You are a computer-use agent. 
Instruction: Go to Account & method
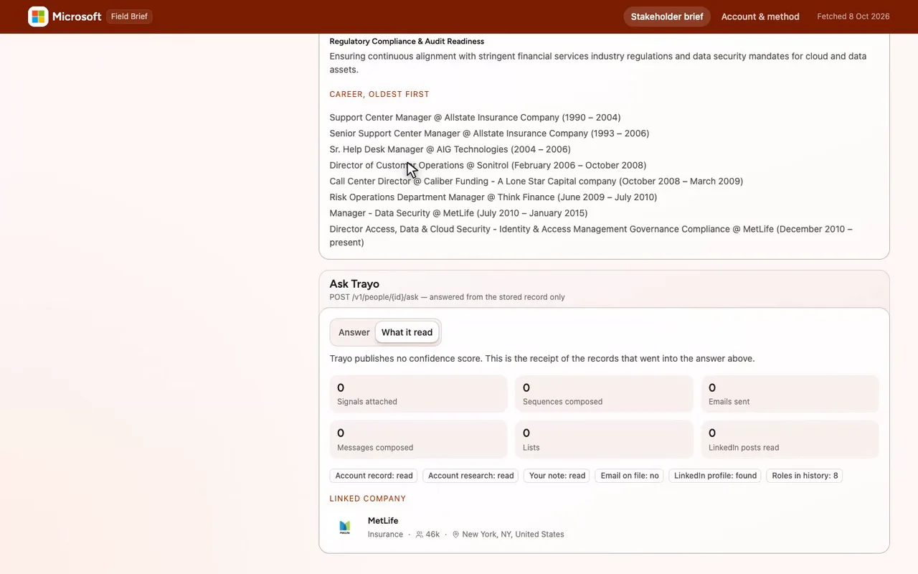pyautogui.click(x=760, y=17)
